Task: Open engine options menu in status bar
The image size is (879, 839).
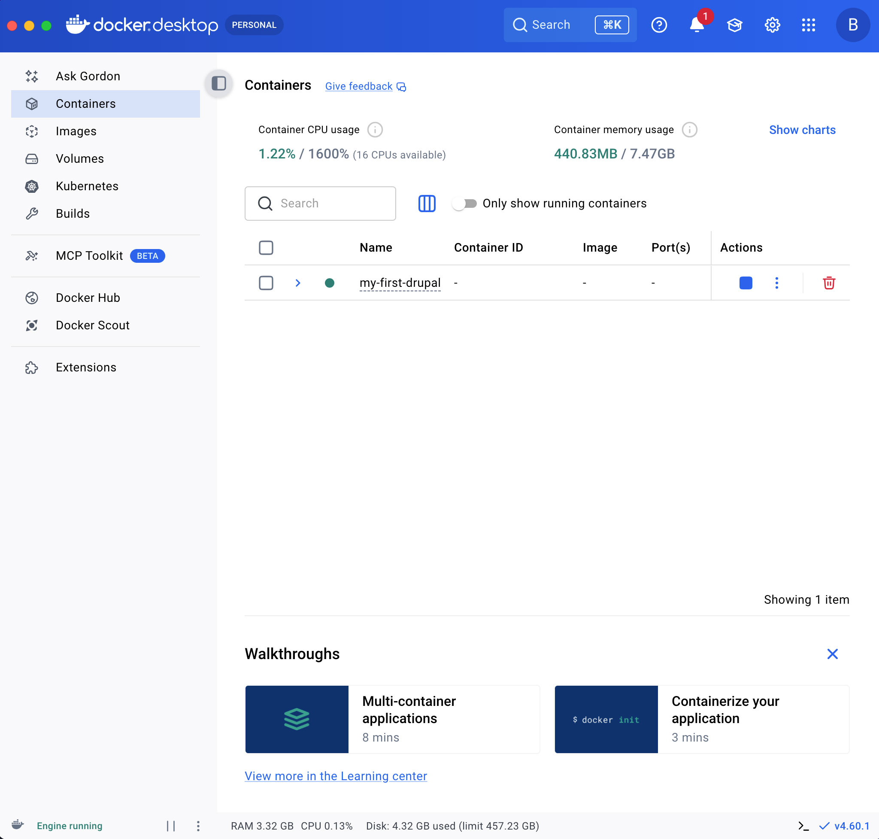Action: pos(198,826)
